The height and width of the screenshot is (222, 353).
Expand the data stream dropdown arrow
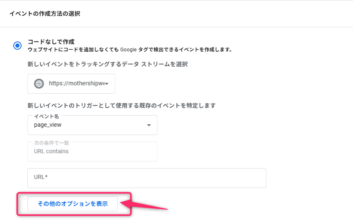(x=107, y=84)
